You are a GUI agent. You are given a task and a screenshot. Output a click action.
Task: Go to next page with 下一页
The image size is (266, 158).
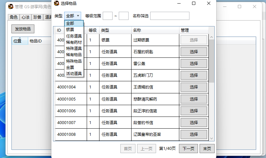pyautogui.click(x=188, y=149)
